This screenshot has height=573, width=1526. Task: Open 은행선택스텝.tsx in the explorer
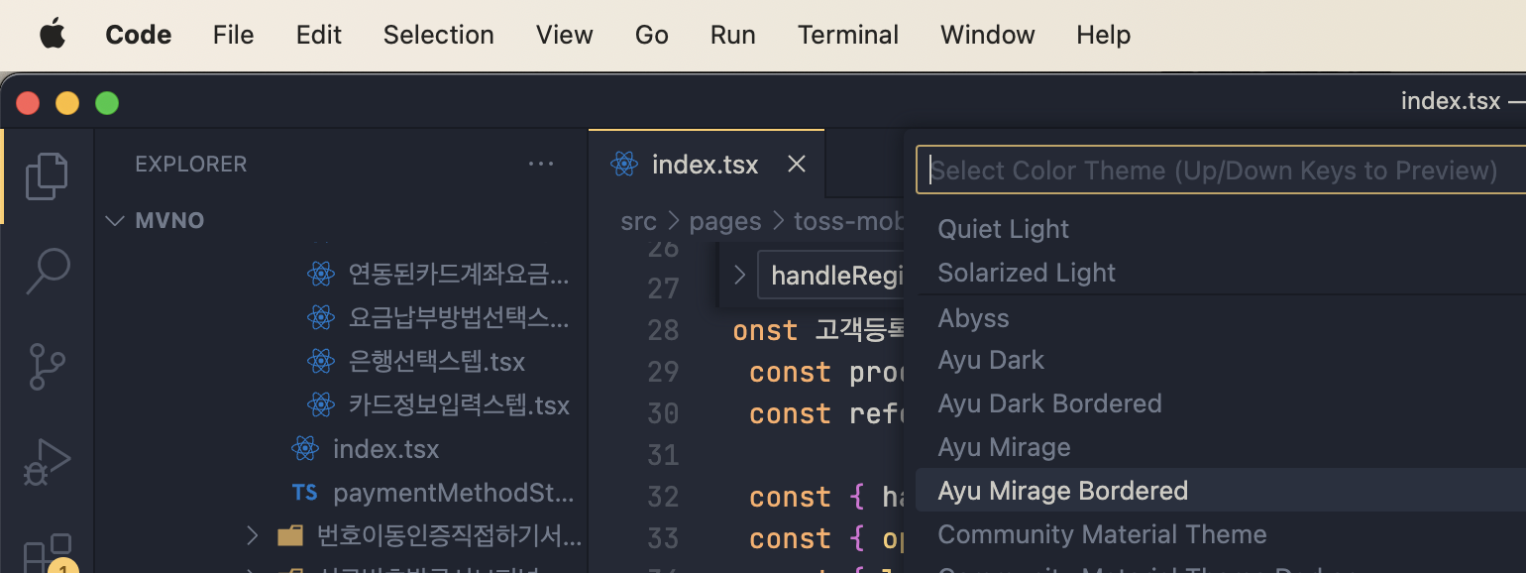436,361
